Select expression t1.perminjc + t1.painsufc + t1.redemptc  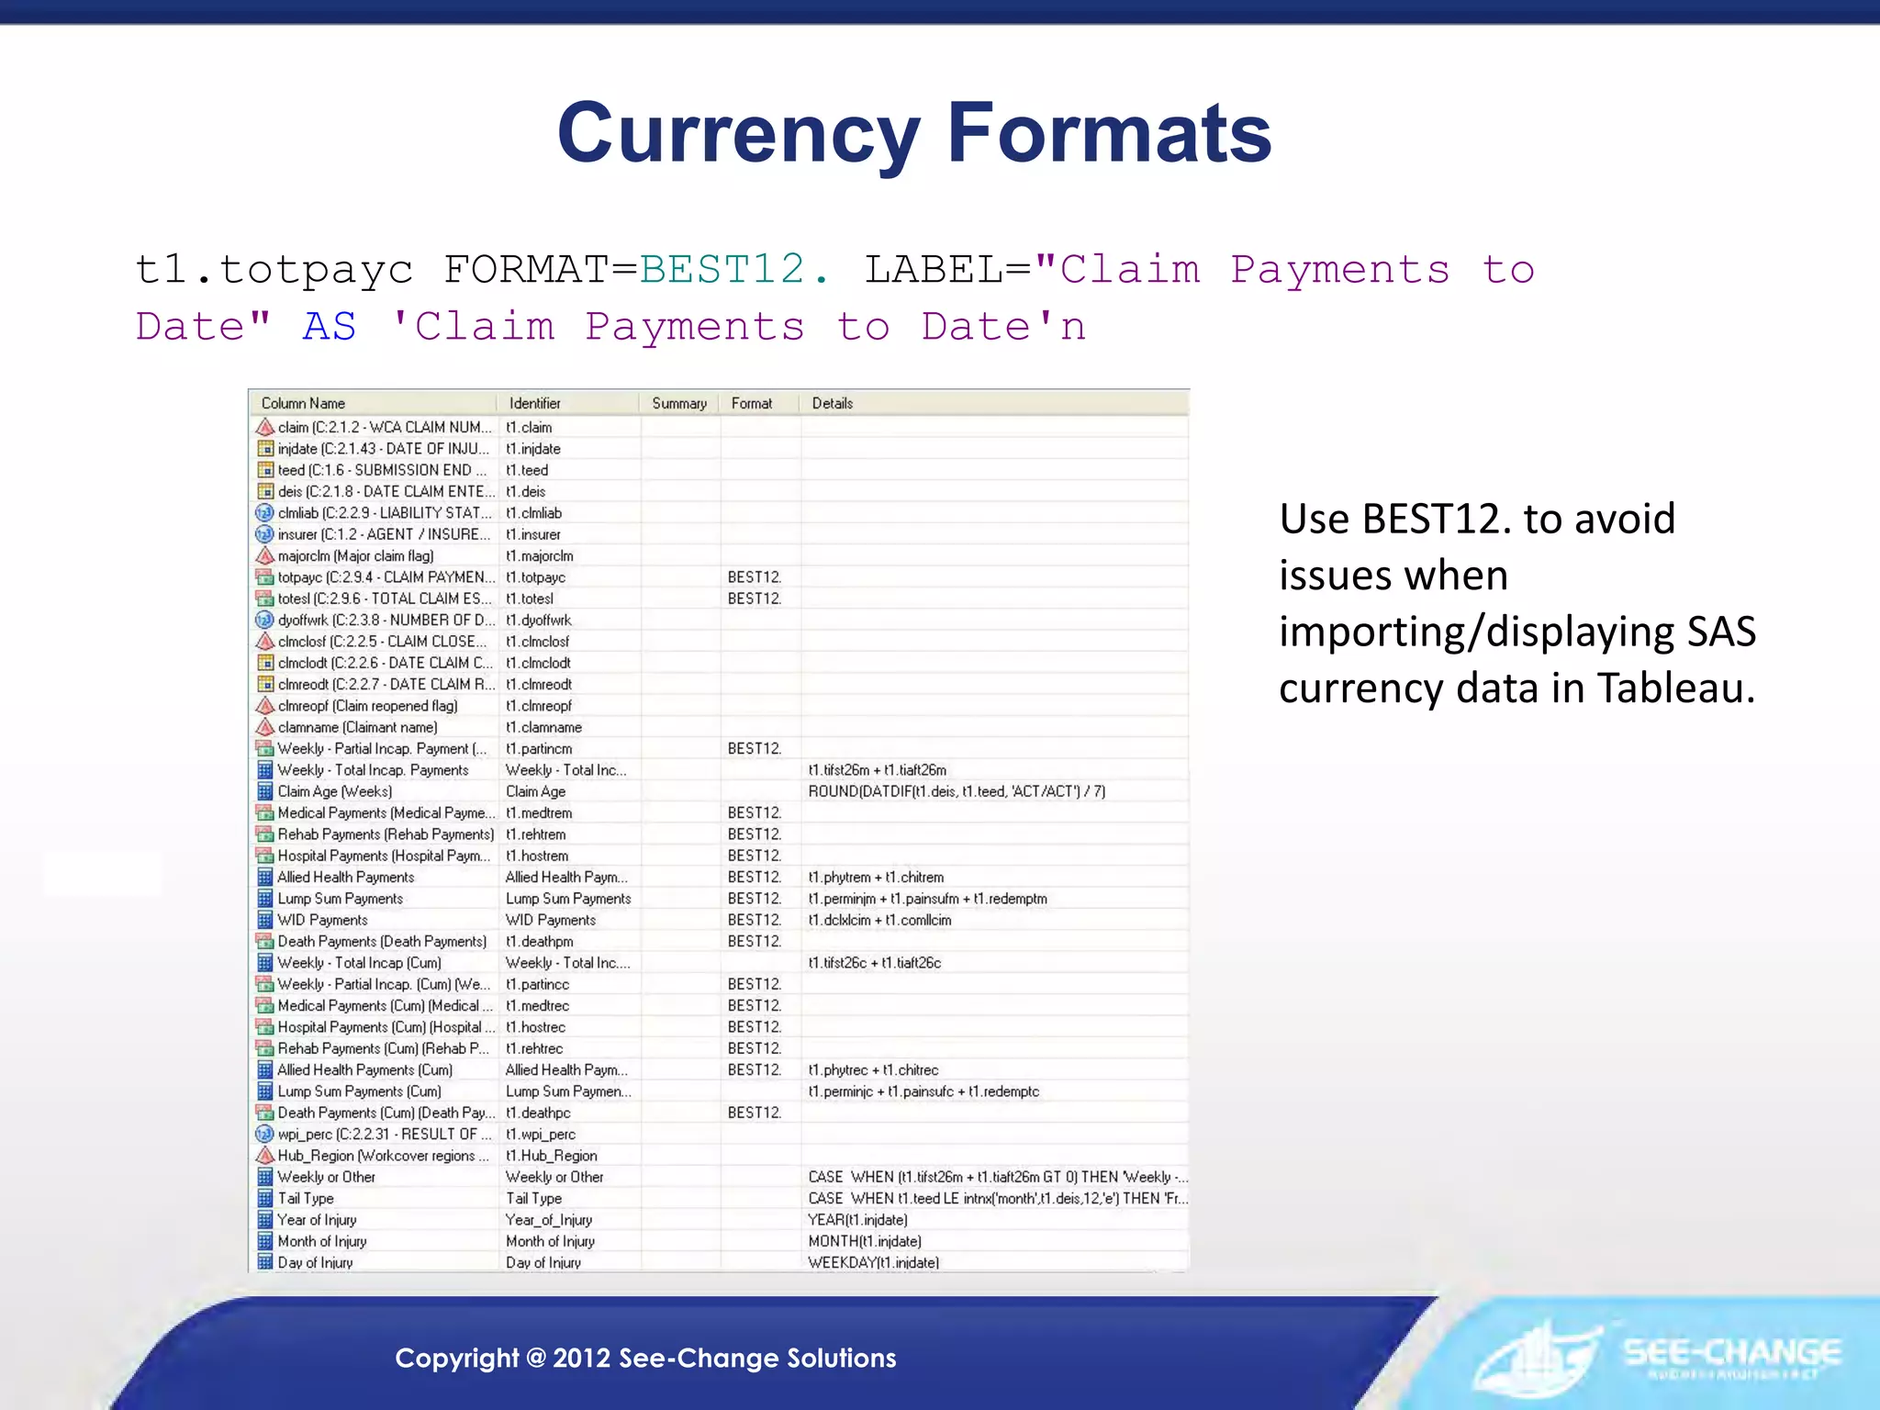[x=923, y=1091]
